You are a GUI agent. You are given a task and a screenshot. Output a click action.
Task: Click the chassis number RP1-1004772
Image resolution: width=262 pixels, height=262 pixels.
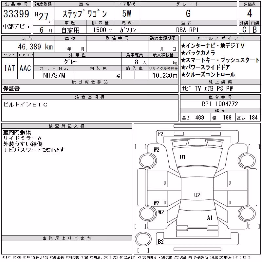pos(220,104)
